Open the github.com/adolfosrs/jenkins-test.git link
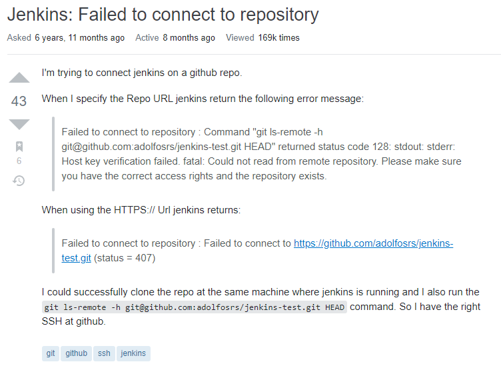This screenshot has height=368, width=501. 373,244
